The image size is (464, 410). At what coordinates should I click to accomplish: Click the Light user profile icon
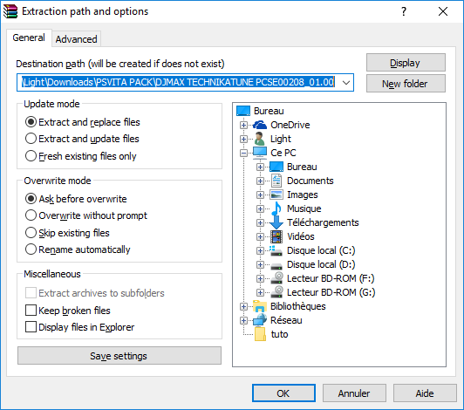[x=260, y=139]
